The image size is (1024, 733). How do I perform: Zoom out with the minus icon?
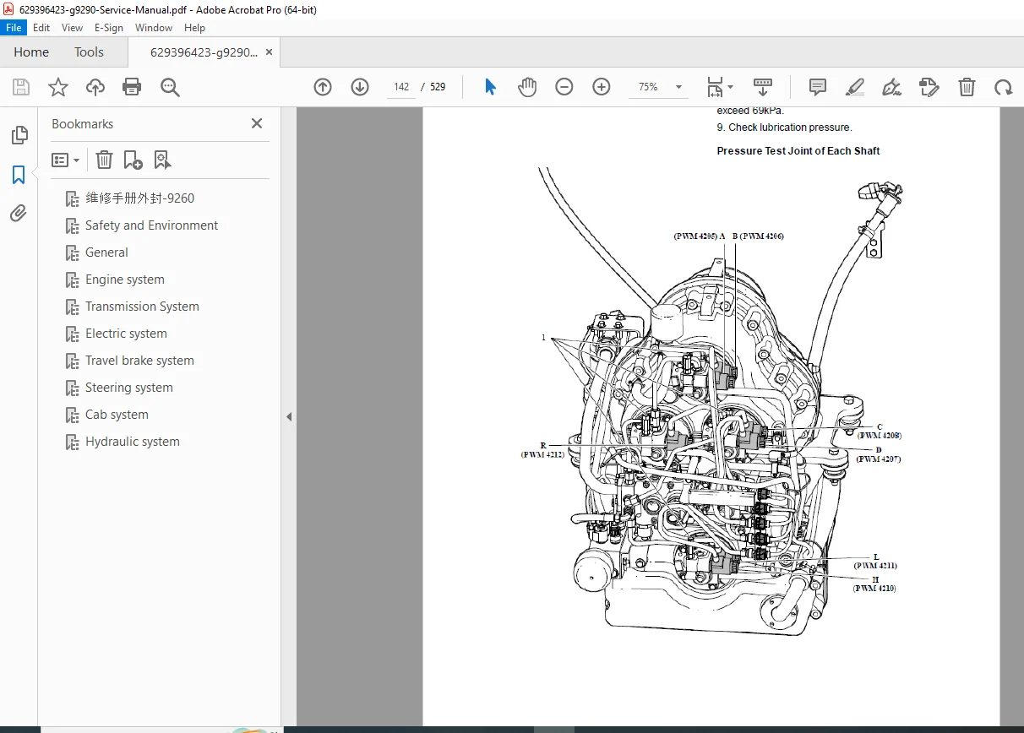(564, 87)
